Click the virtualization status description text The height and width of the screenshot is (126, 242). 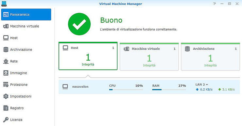(138, 29)
